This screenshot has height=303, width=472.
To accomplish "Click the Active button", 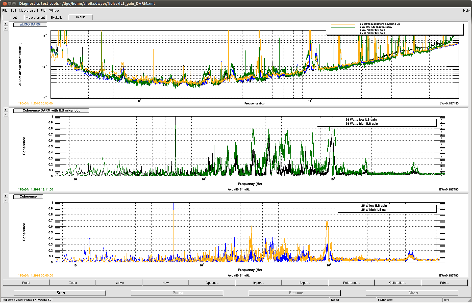I will pyautogui.click(x=119, y=283).
